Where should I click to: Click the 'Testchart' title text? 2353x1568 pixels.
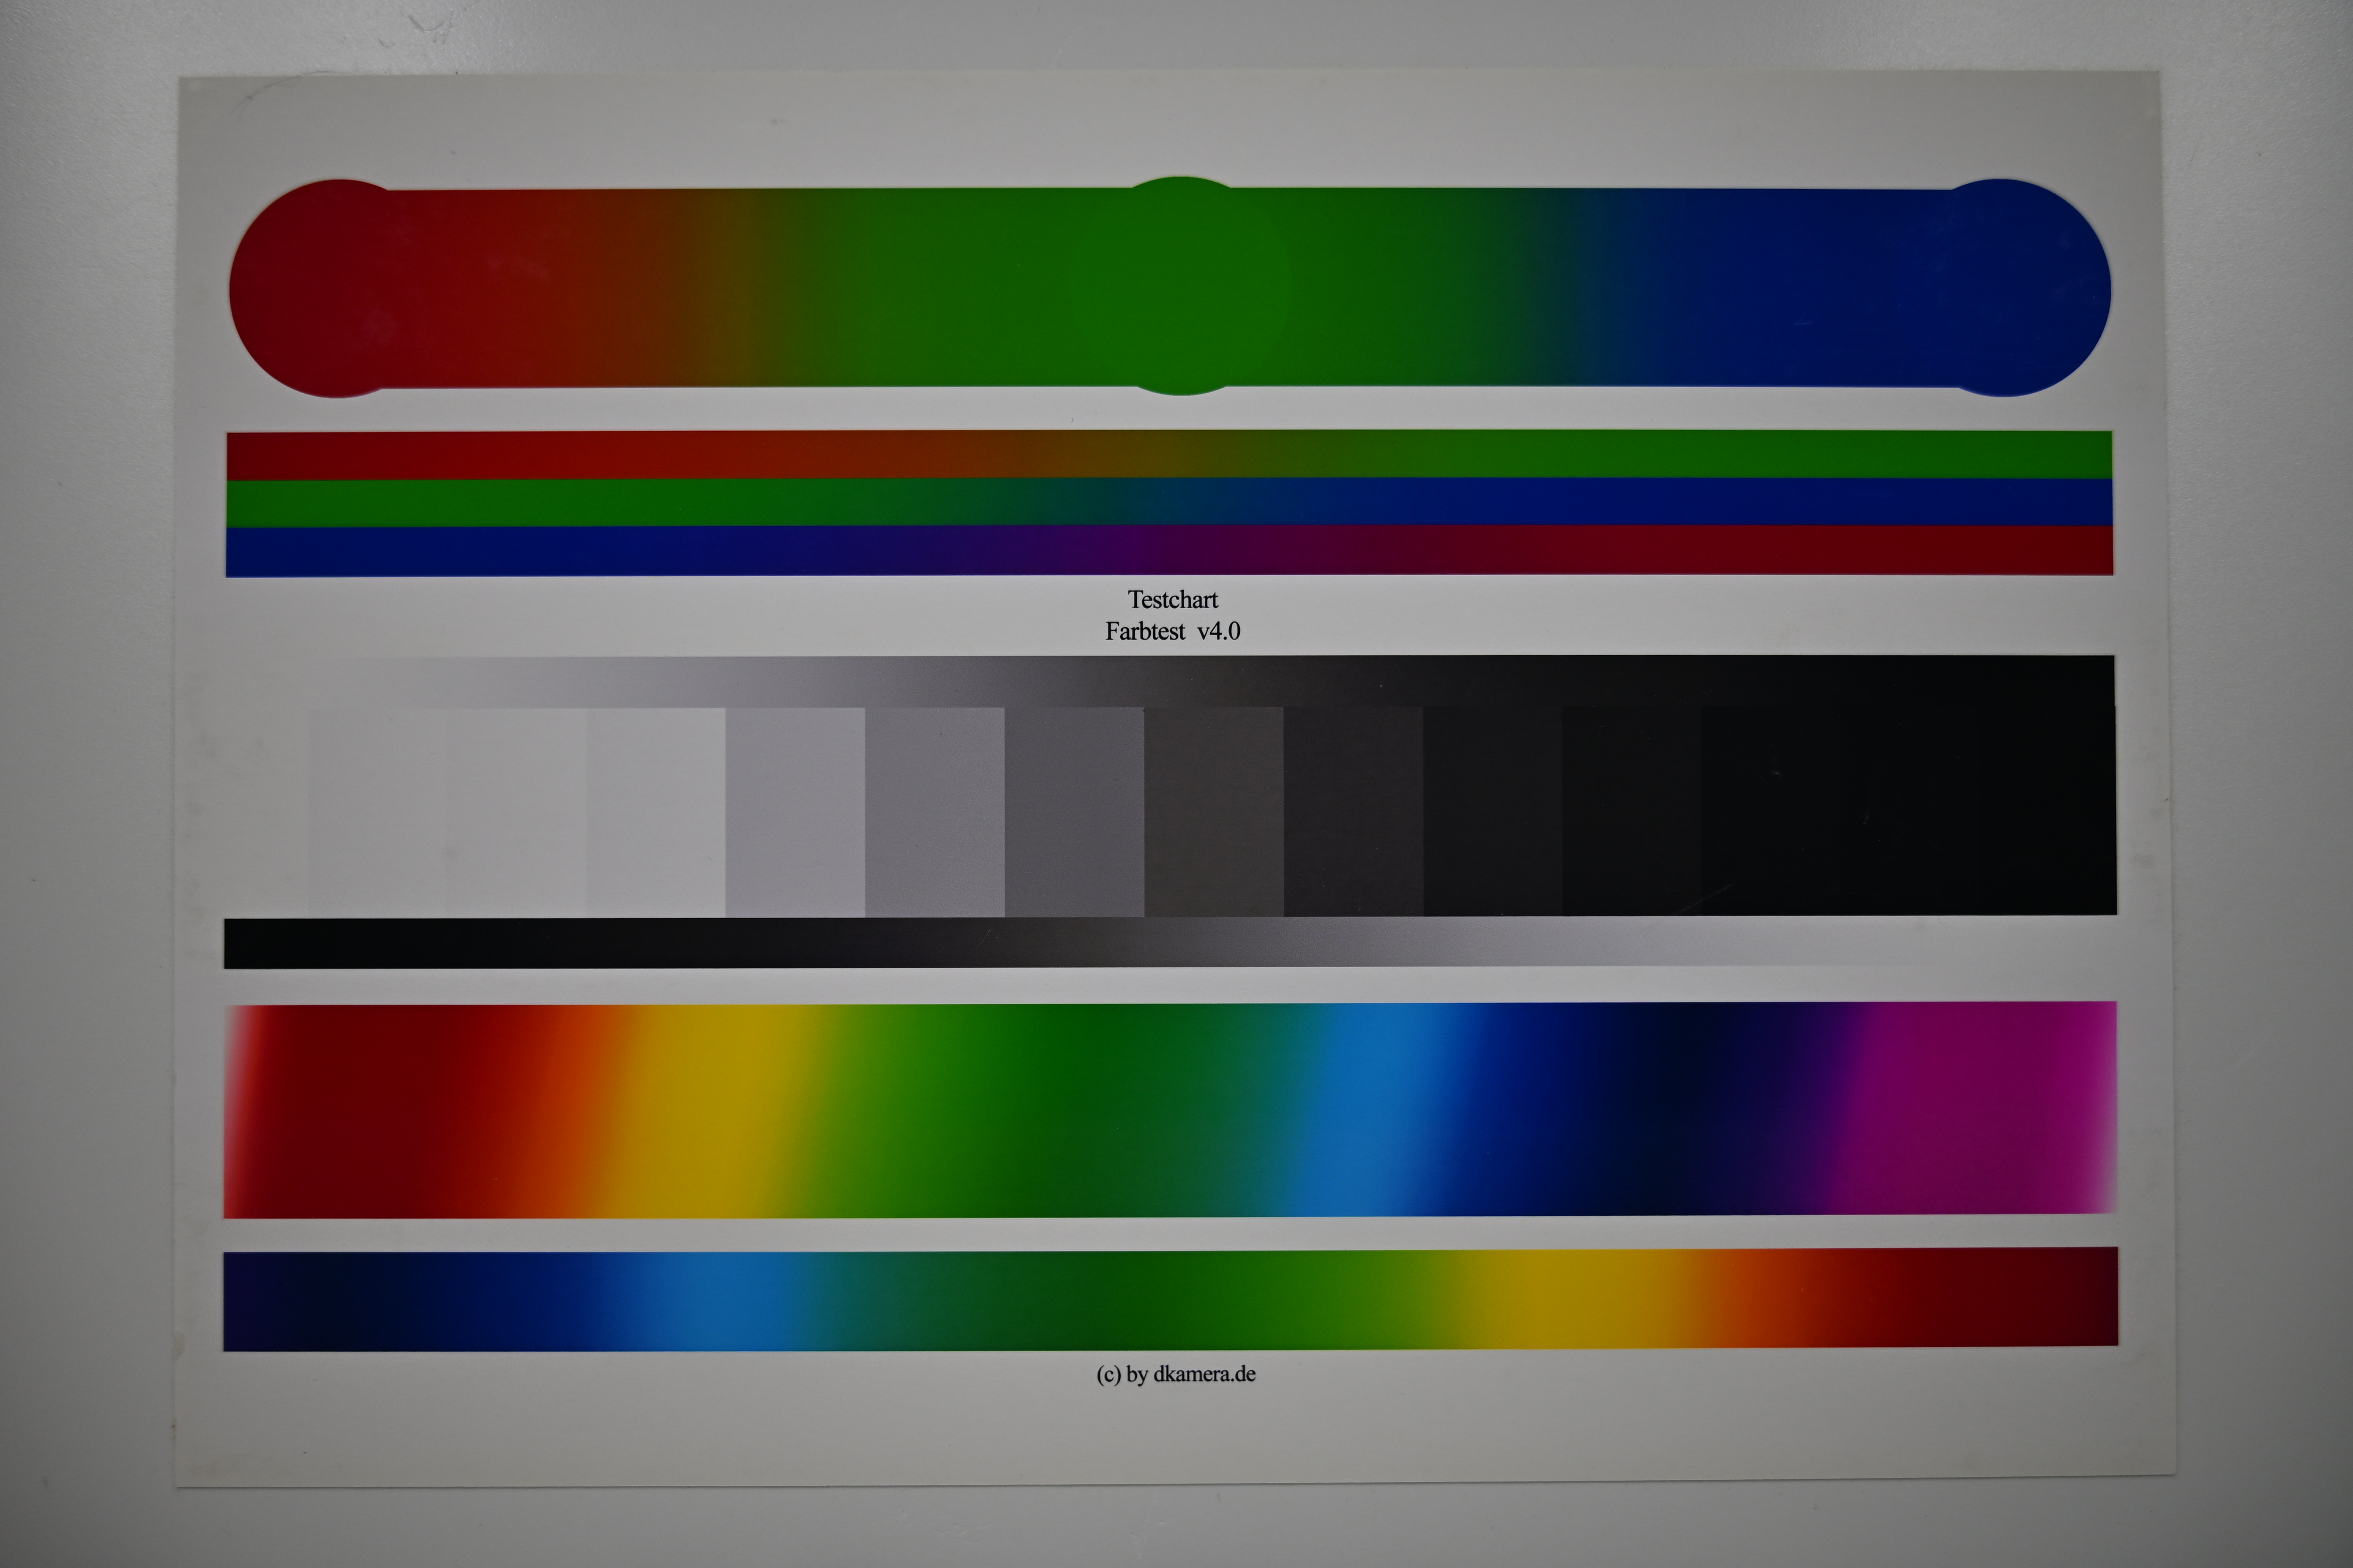(1173, 600)
